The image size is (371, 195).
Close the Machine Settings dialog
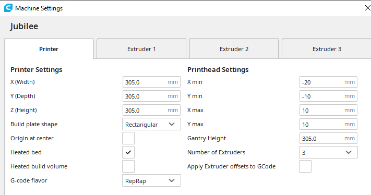coord(367,8)
